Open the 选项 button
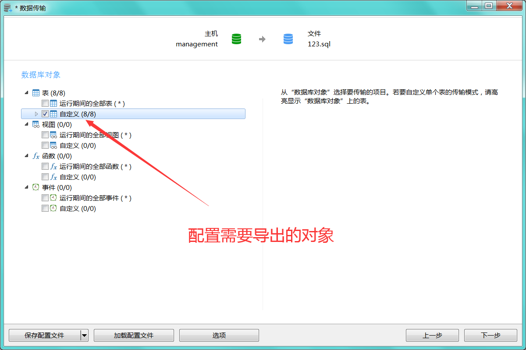Image resolution: width=526 pixels, height=350 pixels. pyautogui.click(x=219, y=336)
